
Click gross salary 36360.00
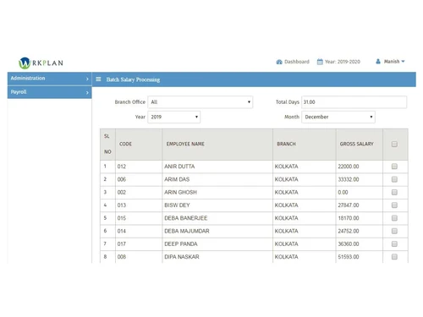pos(349,244)
